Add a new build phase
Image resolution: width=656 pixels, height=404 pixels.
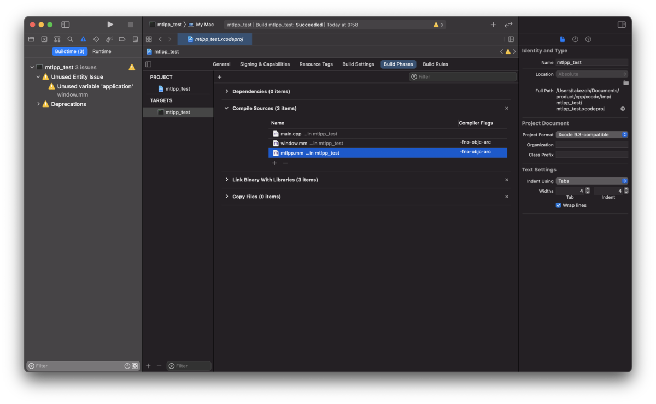[219, 77]
